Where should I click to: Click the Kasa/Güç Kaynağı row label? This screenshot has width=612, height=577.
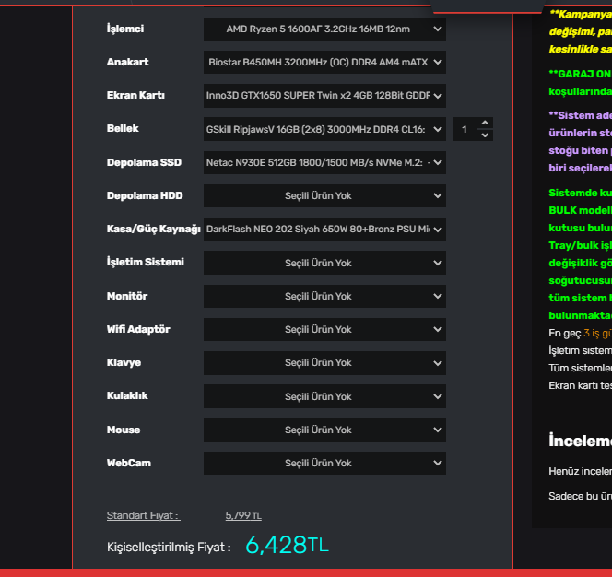(x=153, y=229)
